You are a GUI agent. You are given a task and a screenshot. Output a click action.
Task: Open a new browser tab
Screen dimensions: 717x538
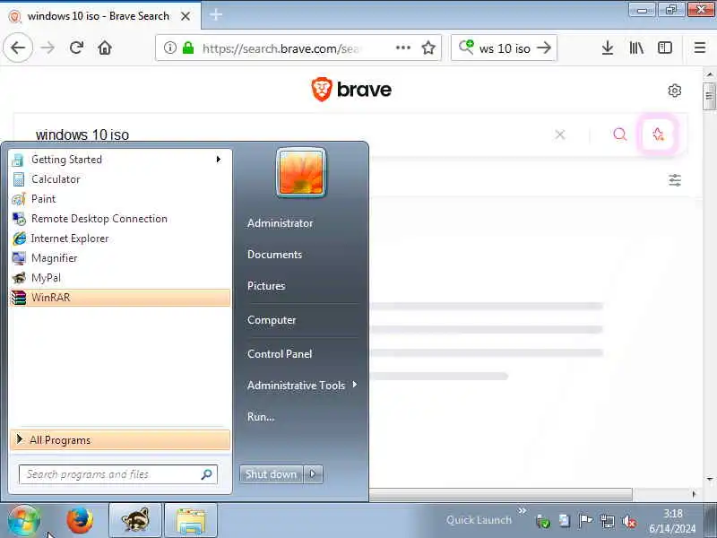[x=216, y=15]
